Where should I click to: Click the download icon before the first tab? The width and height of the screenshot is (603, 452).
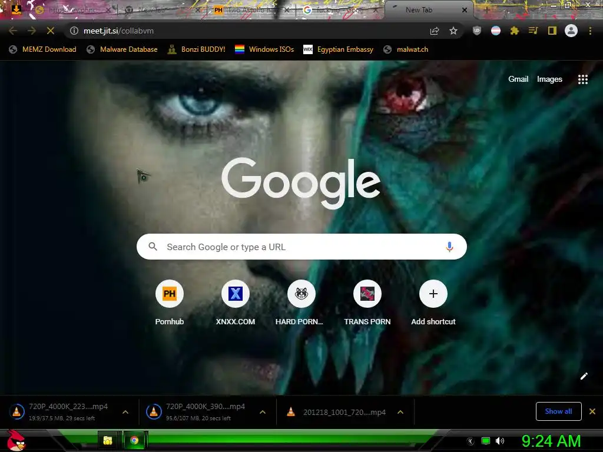tap(16, 9)
